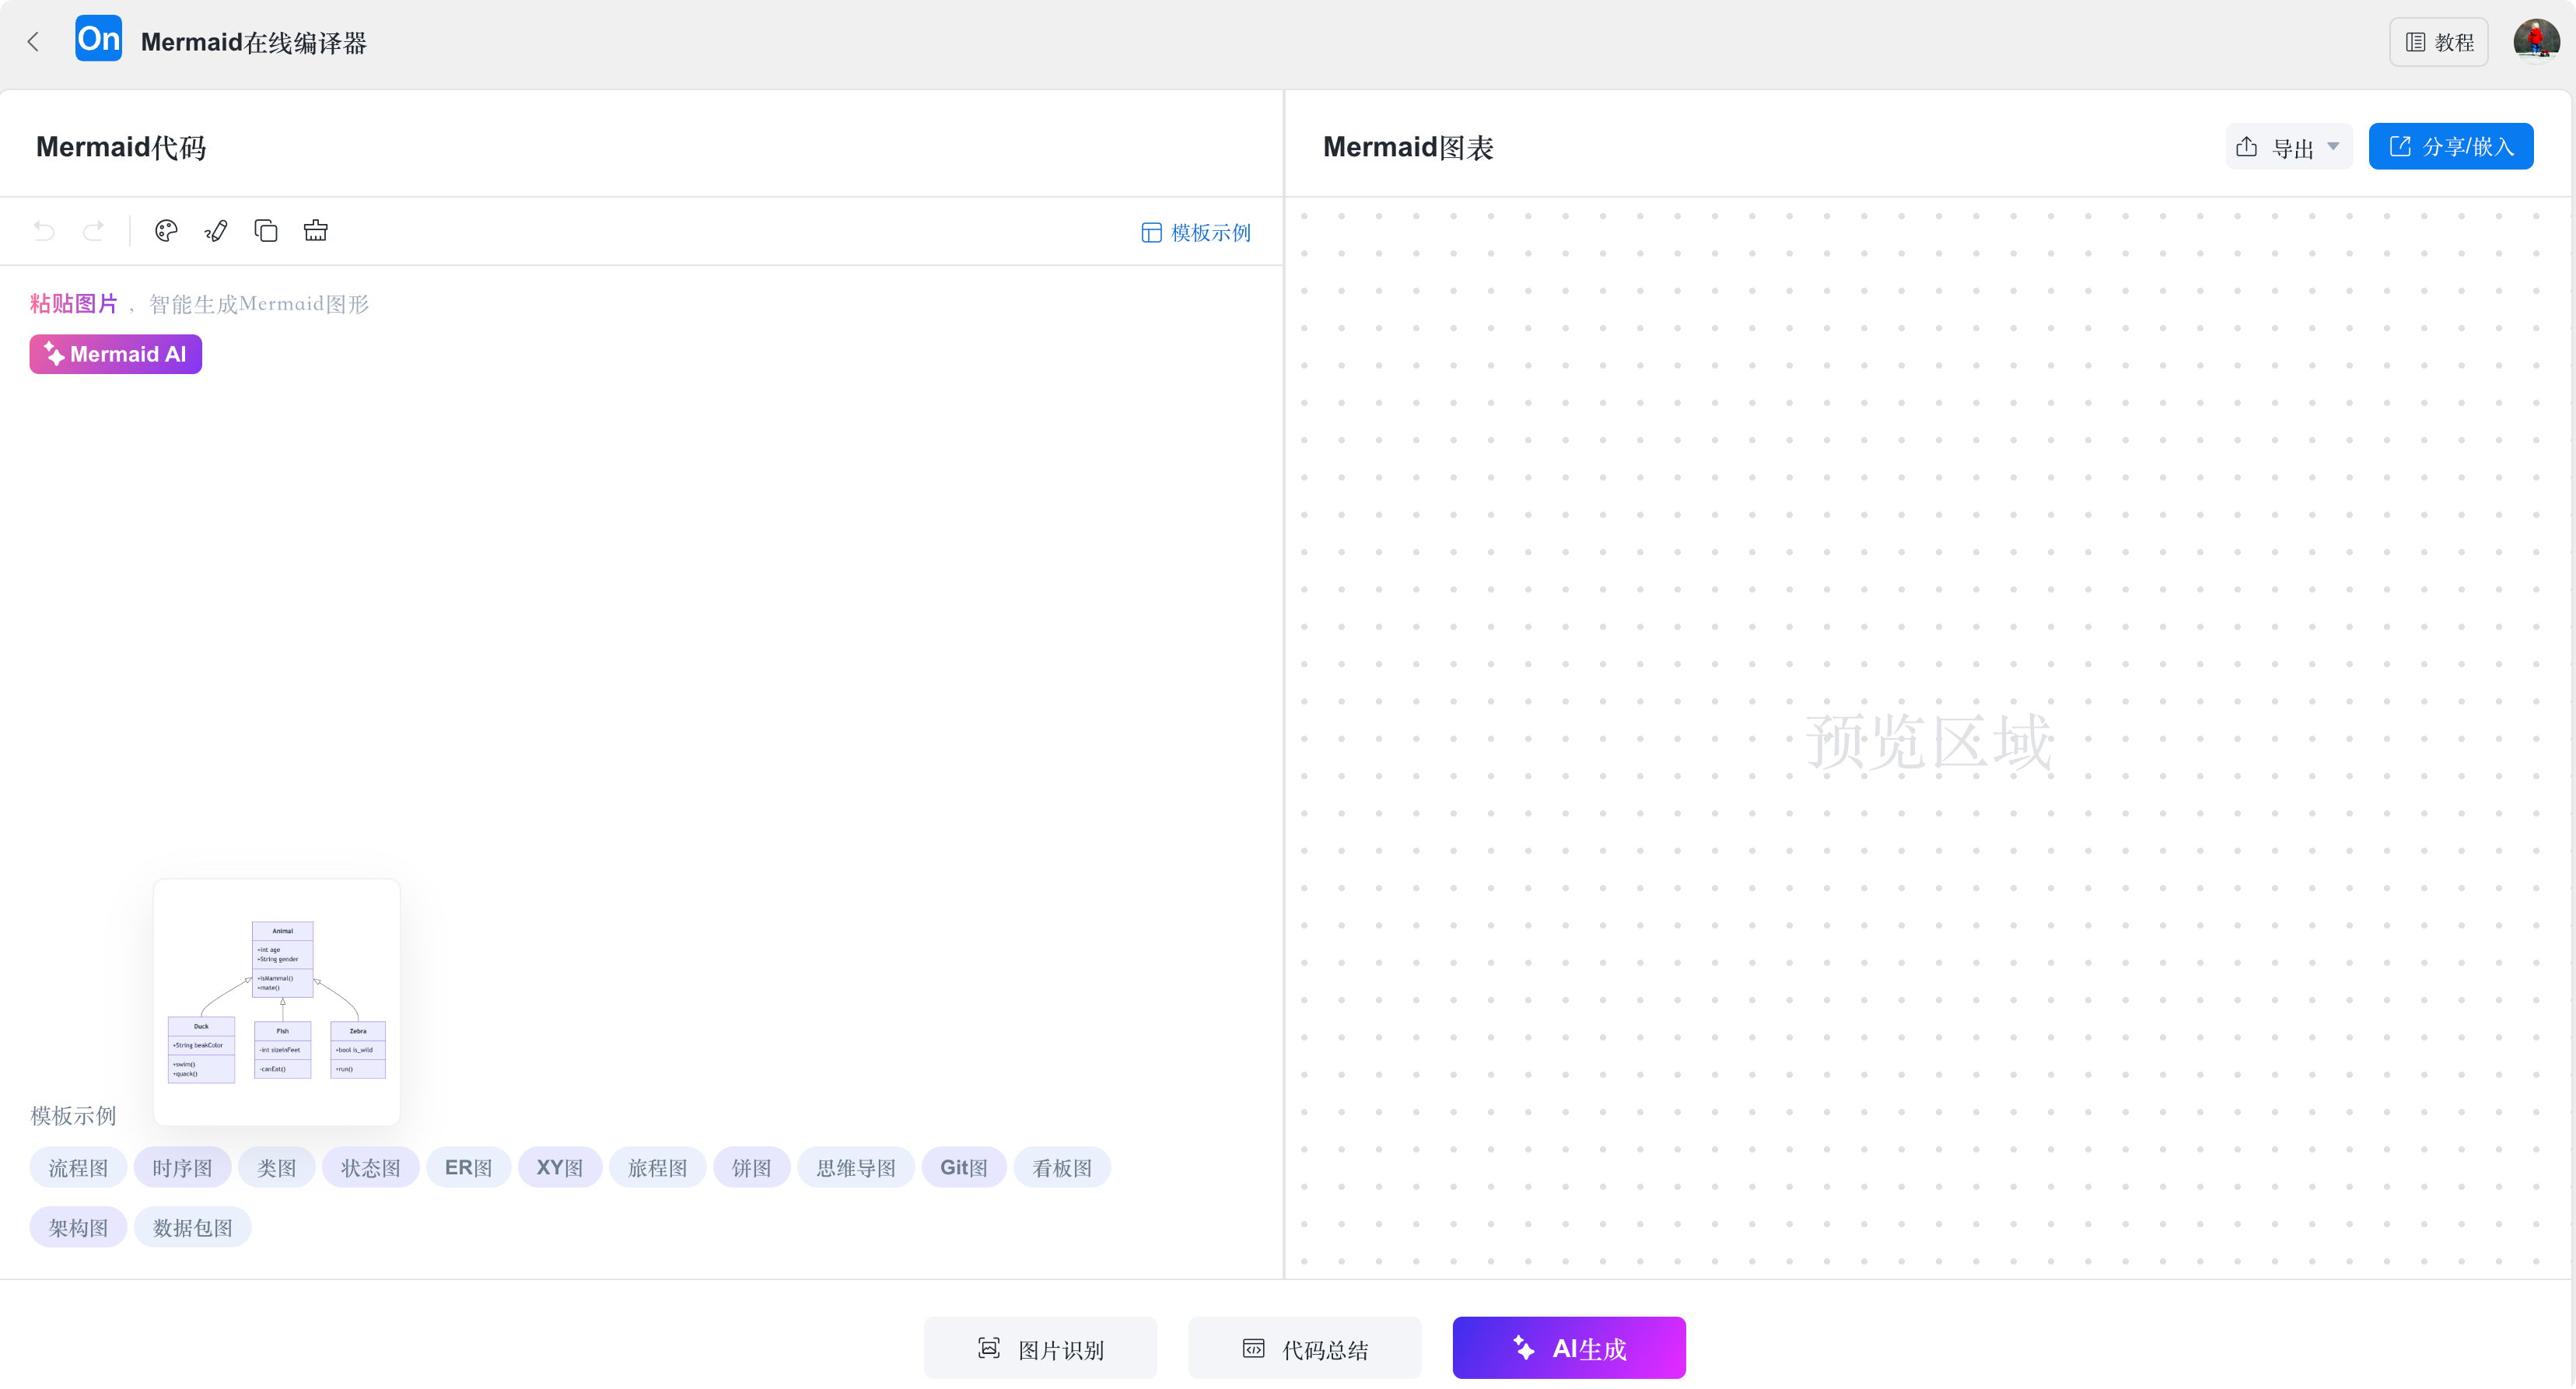Click the 图片识别 button
The image size is (2576, 1389).
point(1040,1348)
